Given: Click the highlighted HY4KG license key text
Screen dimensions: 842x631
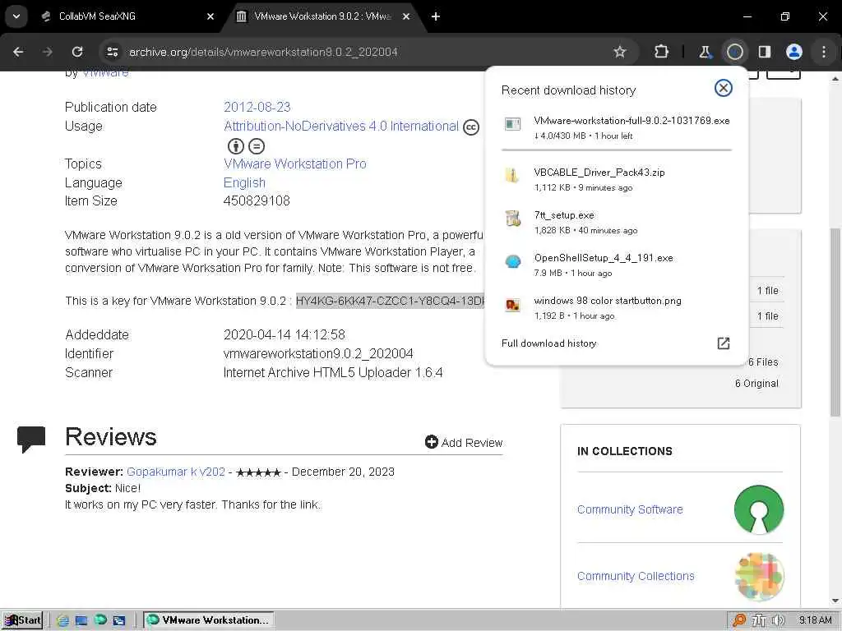Looking at the screenshot, I should (x=390, y=301).
